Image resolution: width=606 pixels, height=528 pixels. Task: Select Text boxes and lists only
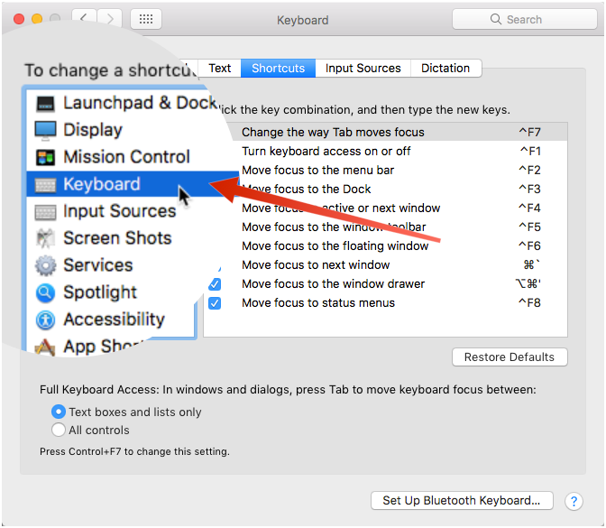[x=59, y=412]
